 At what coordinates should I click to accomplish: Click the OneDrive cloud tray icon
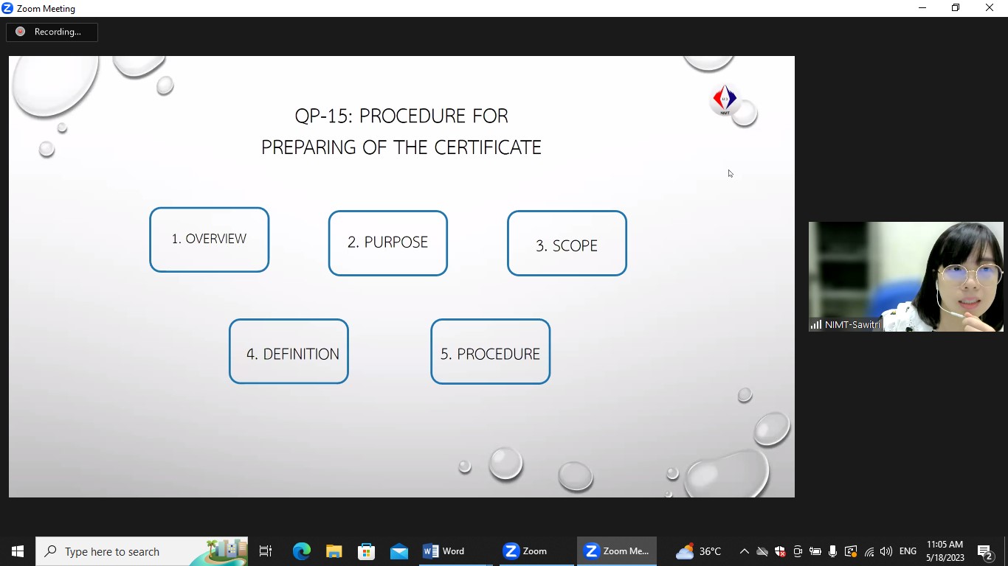click(762, 551)
